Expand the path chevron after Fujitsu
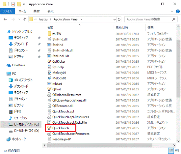181x154 pixels. [x=51, y=19]
